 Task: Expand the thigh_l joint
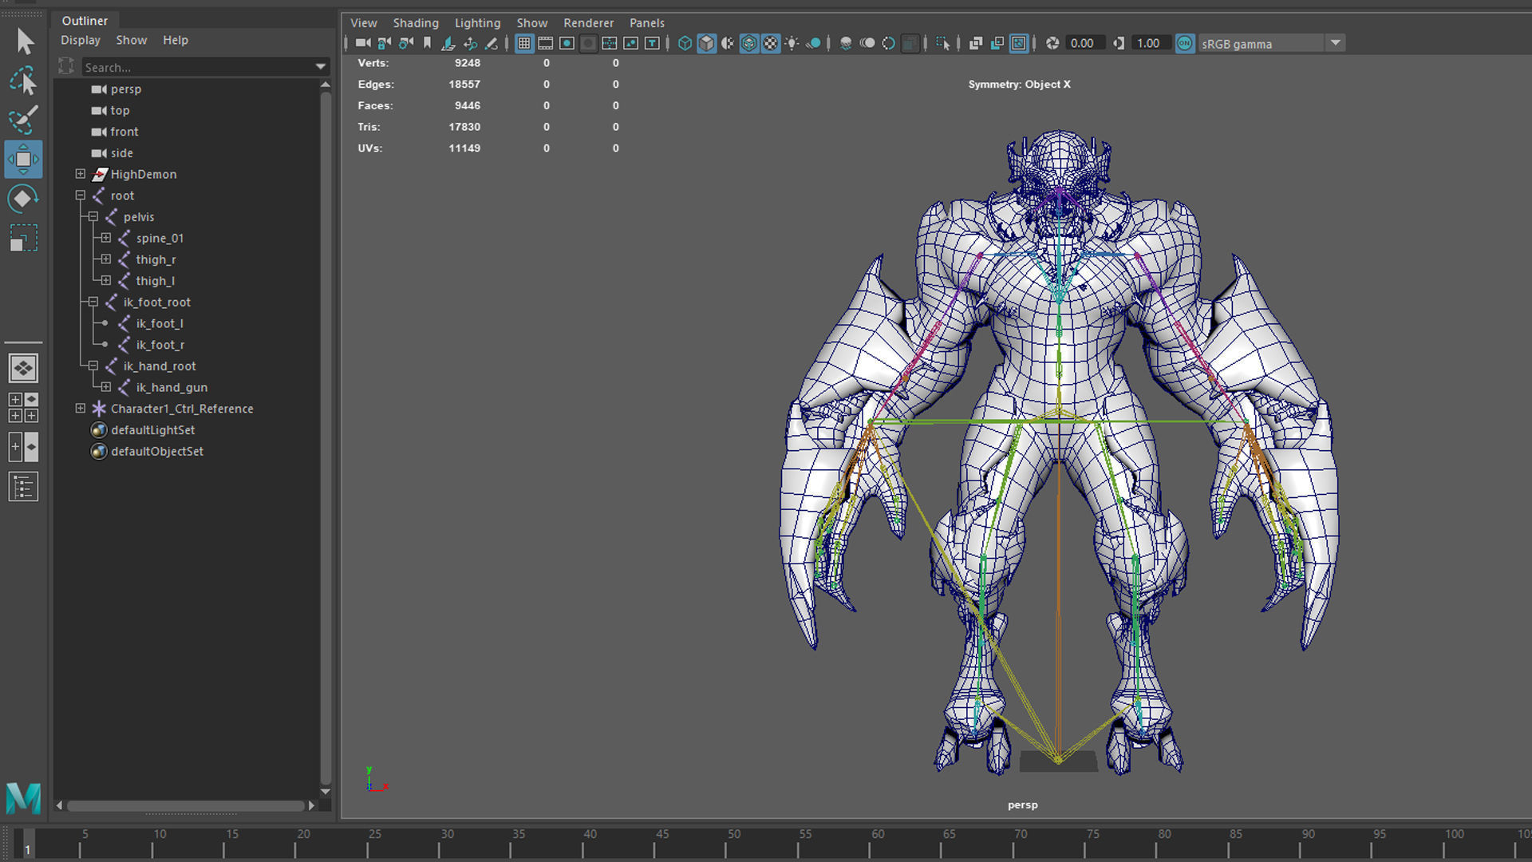coord(106,280)
